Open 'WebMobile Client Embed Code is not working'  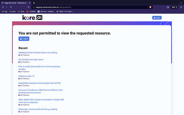click(38, 53)
